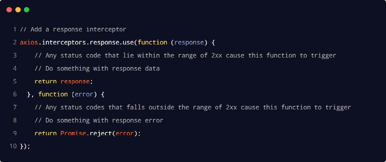386x162 pixels.
Task: Click line number 1 in the gutter
Action: (15, 29)
